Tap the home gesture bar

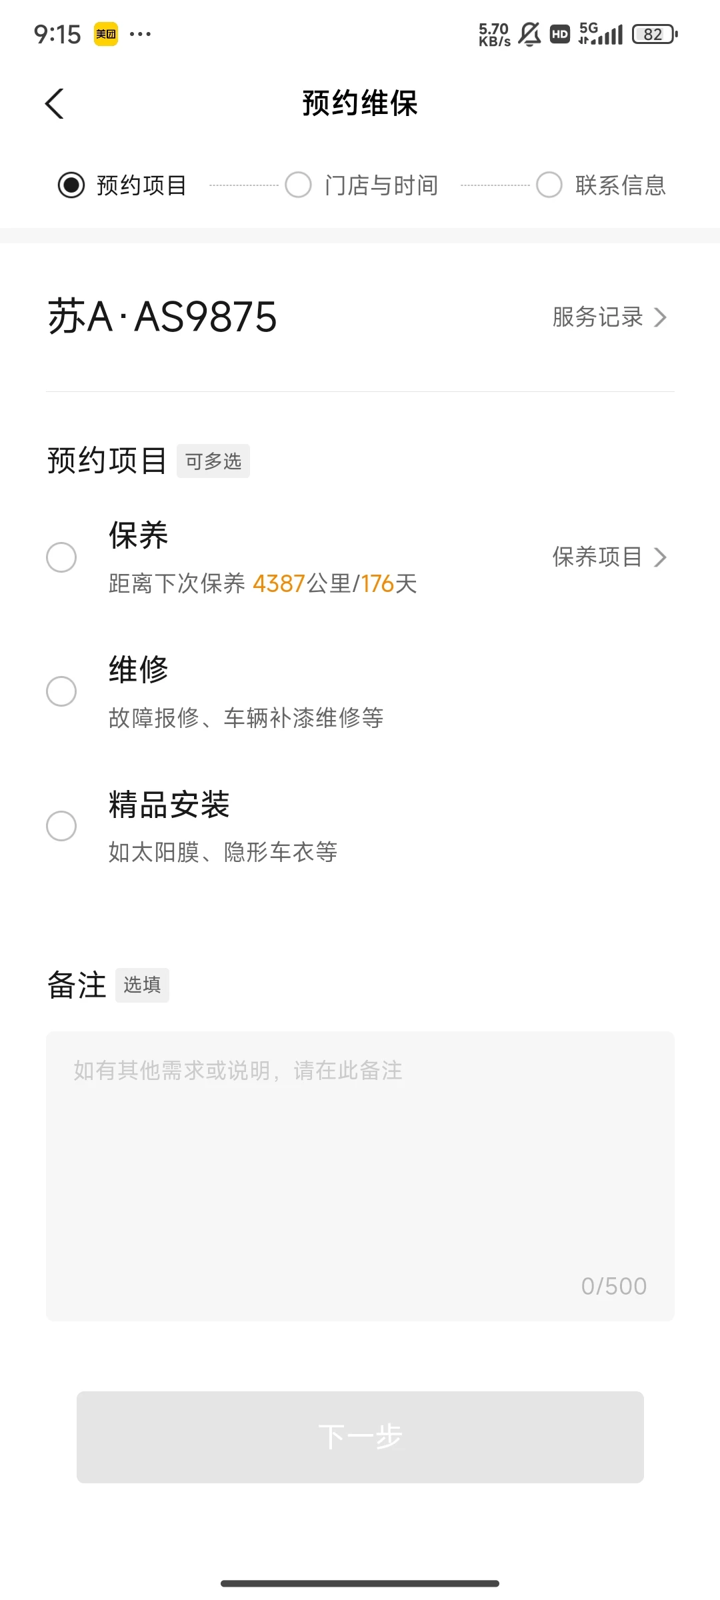360,1583
